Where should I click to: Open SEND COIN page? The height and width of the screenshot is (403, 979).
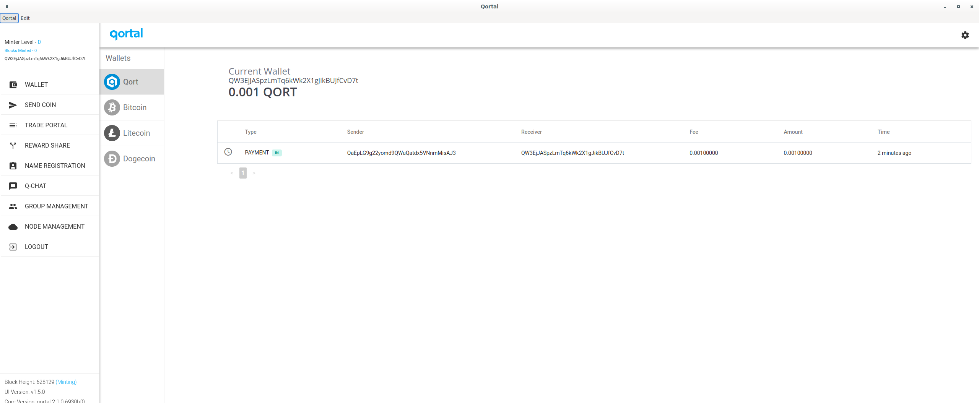[x=50, y=105]
